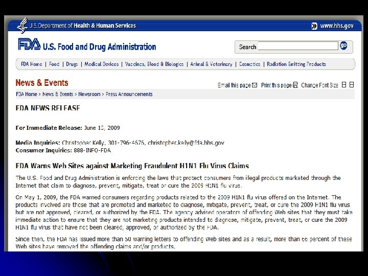Click U.S. Department of Health & Human Services text
Screen dimensions: 368x276
(82, 26)
